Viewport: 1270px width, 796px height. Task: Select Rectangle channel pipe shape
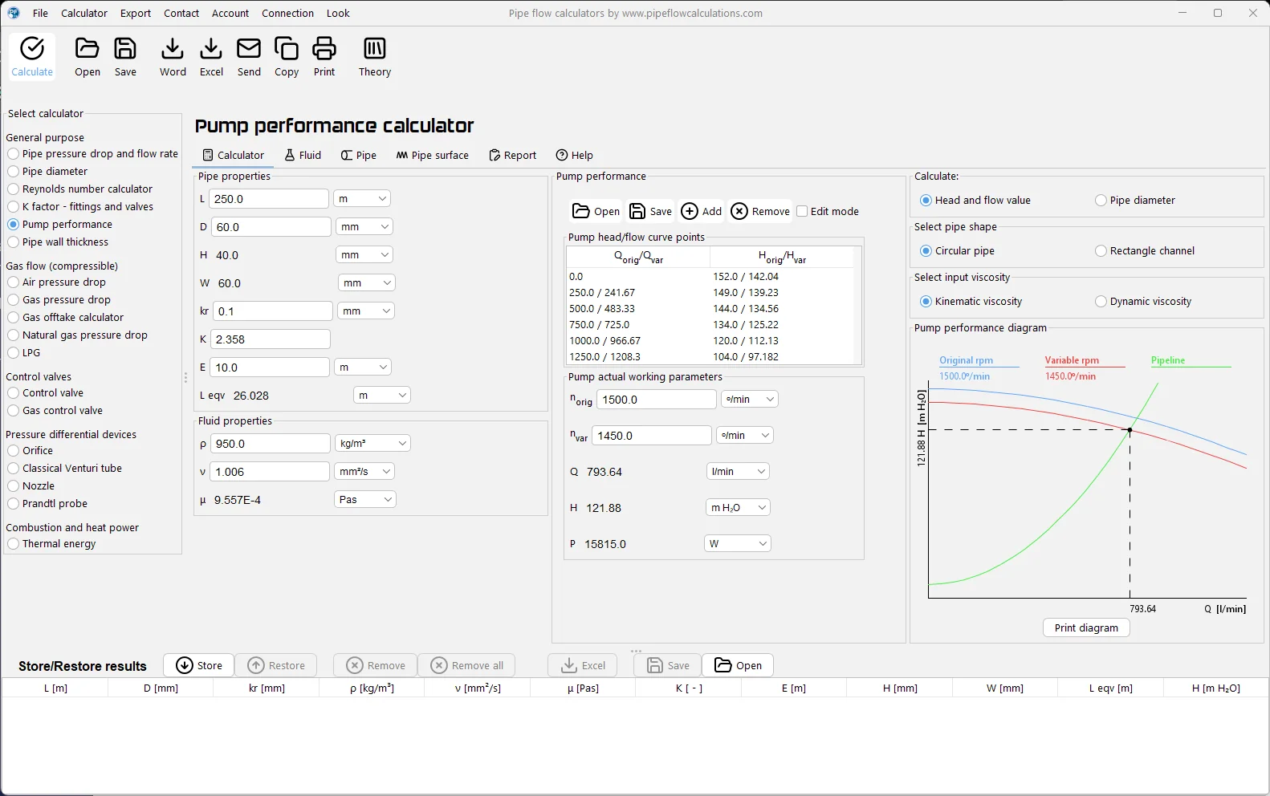pyautogui.click(x=1145, y=250)
